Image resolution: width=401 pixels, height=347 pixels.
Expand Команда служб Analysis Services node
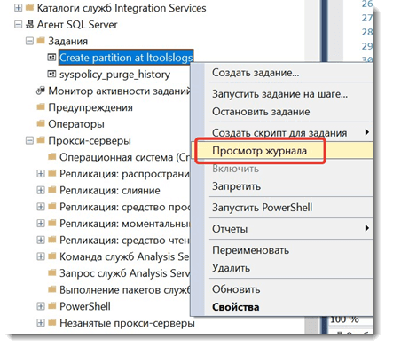pos(41,256)
